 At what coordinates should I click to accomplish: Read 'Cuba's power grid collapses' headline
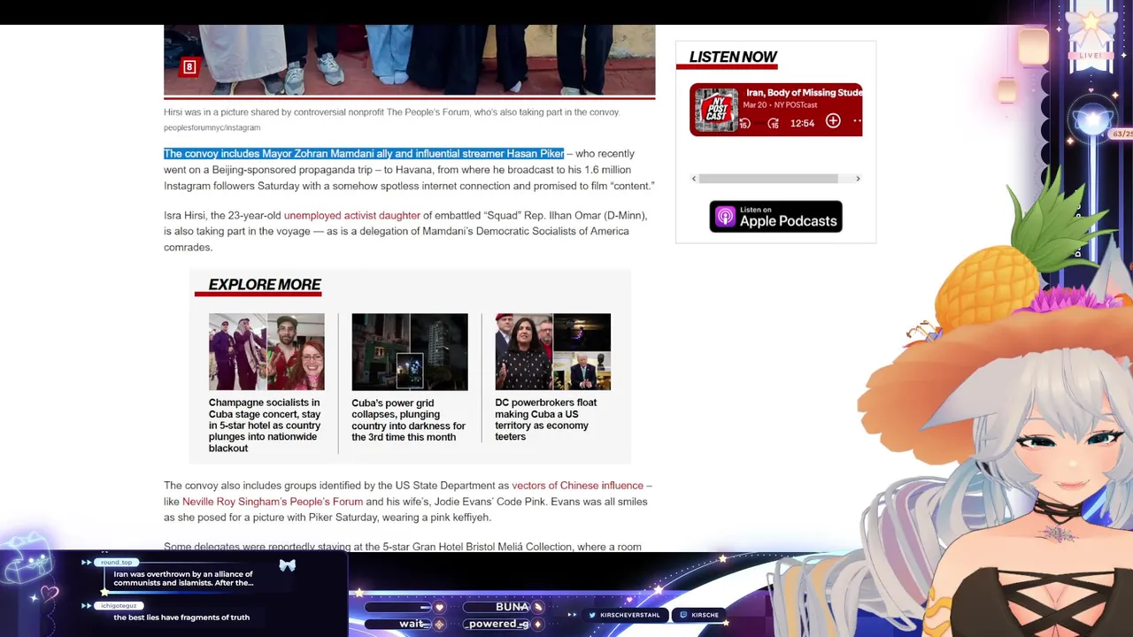(x=409, y=420)
